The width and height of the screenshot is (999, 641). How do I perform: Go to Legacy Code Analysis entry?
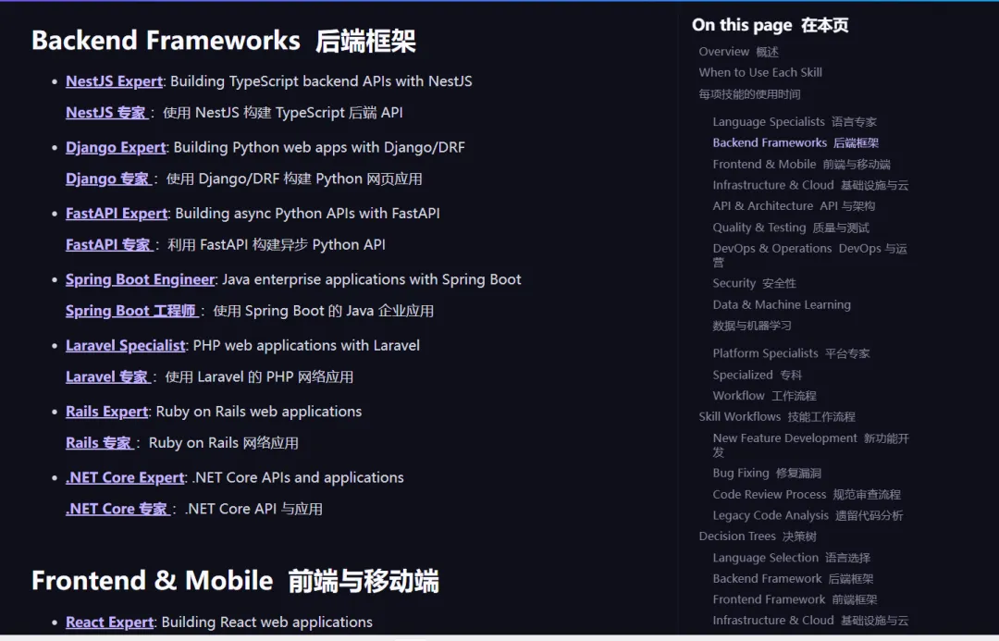pos(808,515)
